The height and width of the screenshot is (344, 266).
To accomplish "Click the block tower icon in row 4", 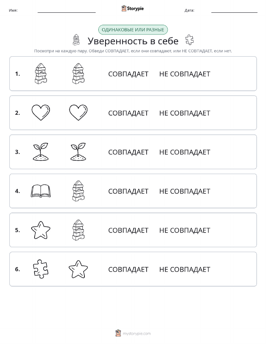I will point(78,191).
